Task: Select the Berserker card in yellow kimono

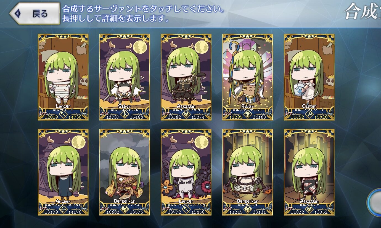Action: pos(125,172)
